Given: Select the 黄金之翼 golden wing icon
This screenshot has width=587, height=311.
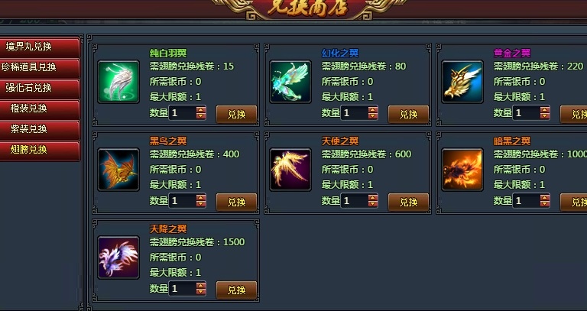Looking at the screenshot, I should click(x=462, y=82).
